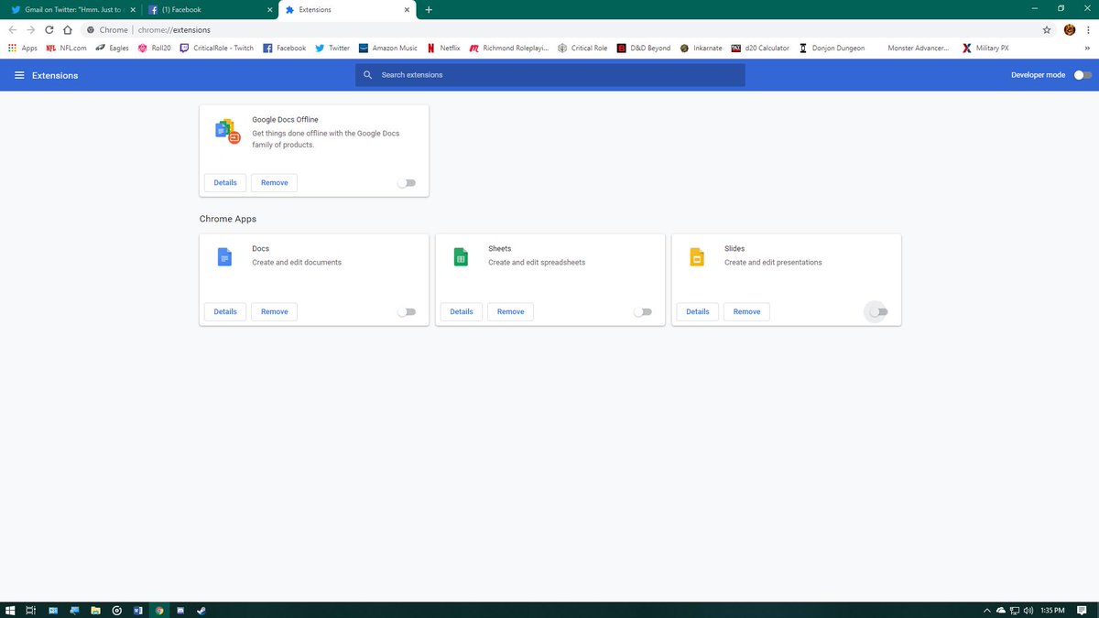The width and height of the screenshot is (1099, 618).
Task: Open a new tab with plus button
Action: tap(429, 9)
